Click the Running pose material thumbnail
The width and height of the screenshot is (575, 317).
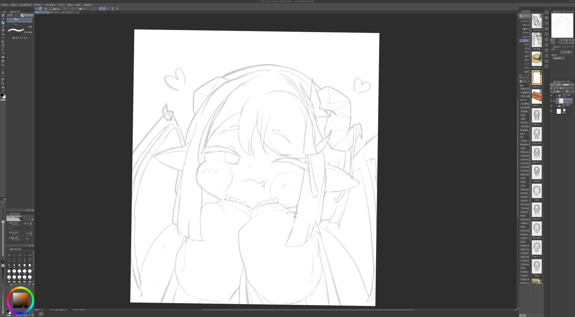tap(537, 21)
